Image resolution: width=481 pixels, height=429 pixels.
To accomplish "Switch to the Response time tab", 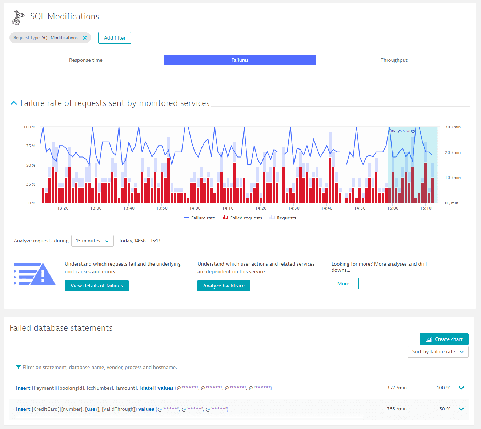I will click(86, 60).
